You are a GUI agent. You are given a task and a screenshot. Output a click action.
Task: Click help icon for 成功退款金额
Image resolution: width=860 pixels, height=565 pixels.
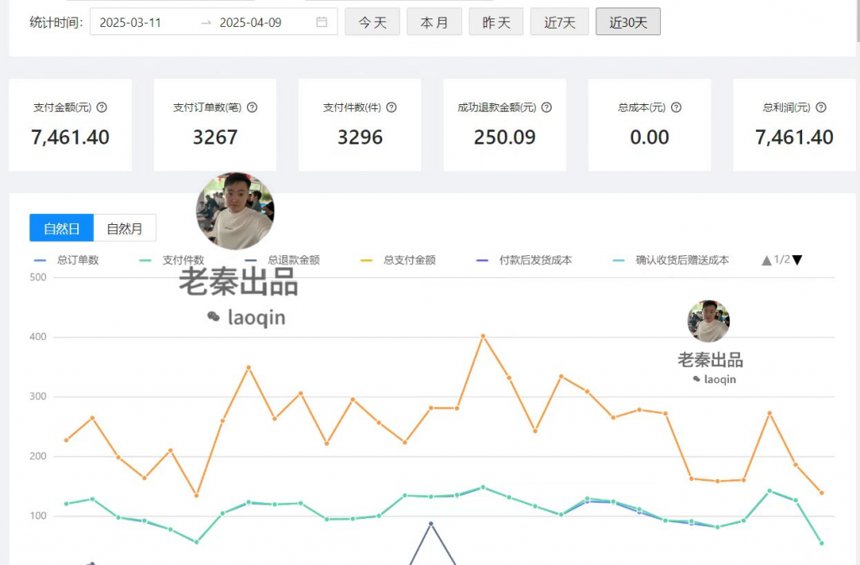point(546,107)
